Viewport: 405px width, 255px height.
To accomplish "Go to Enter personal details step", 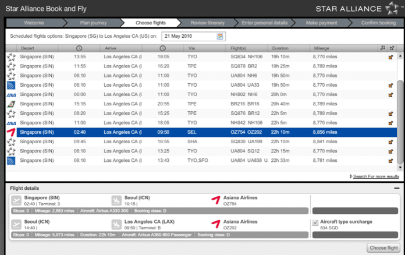I will pyautogui.click(x=265, y=23).
